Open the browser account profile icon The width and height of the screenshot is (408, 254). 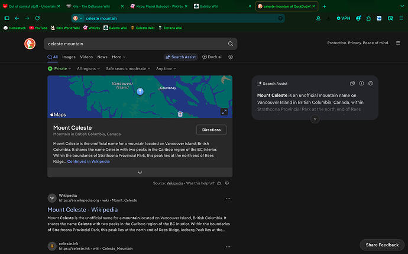[x=358, y=18]
